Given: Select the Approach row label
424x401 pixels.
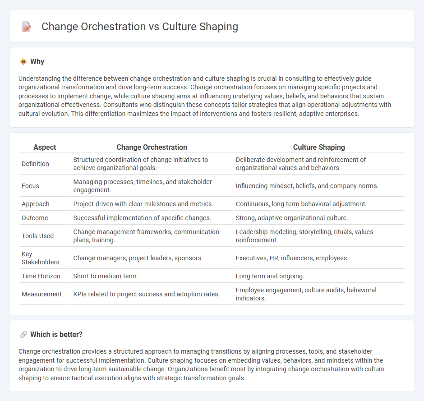Looking at the screenshot, I should [x=36, y=204].
